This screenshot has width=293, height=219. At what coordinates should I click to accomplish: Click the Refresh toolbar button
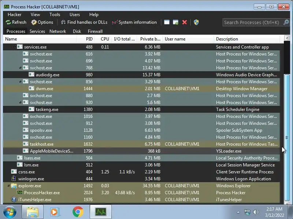point(16,22)
